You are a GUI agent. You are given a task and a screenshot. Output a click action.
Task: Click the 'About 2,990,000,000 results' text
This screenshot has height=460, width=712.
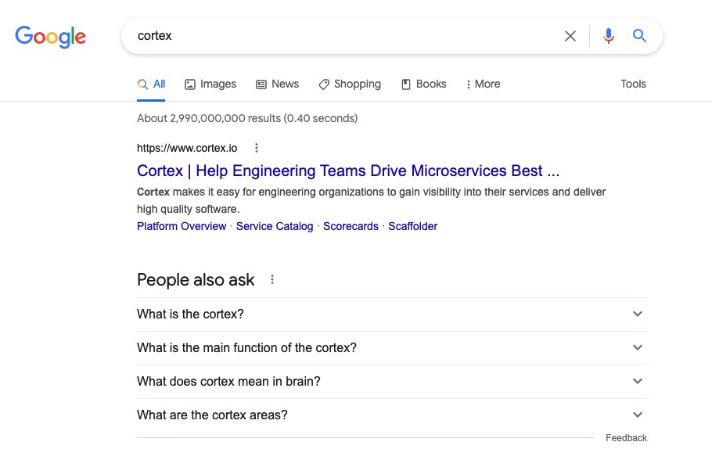click(x=247, y=118)
